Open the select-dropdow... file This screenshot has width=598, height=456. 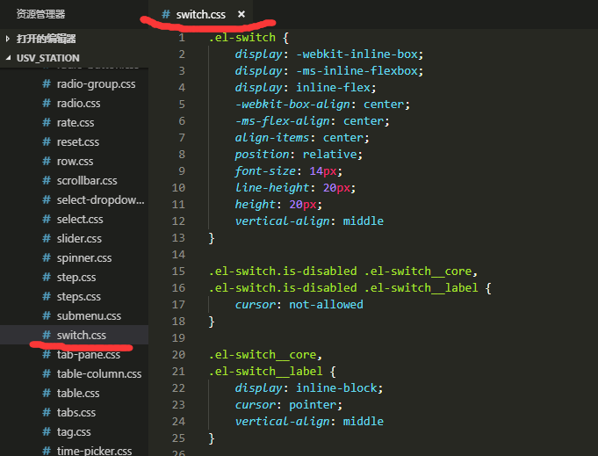pos(101,200)
